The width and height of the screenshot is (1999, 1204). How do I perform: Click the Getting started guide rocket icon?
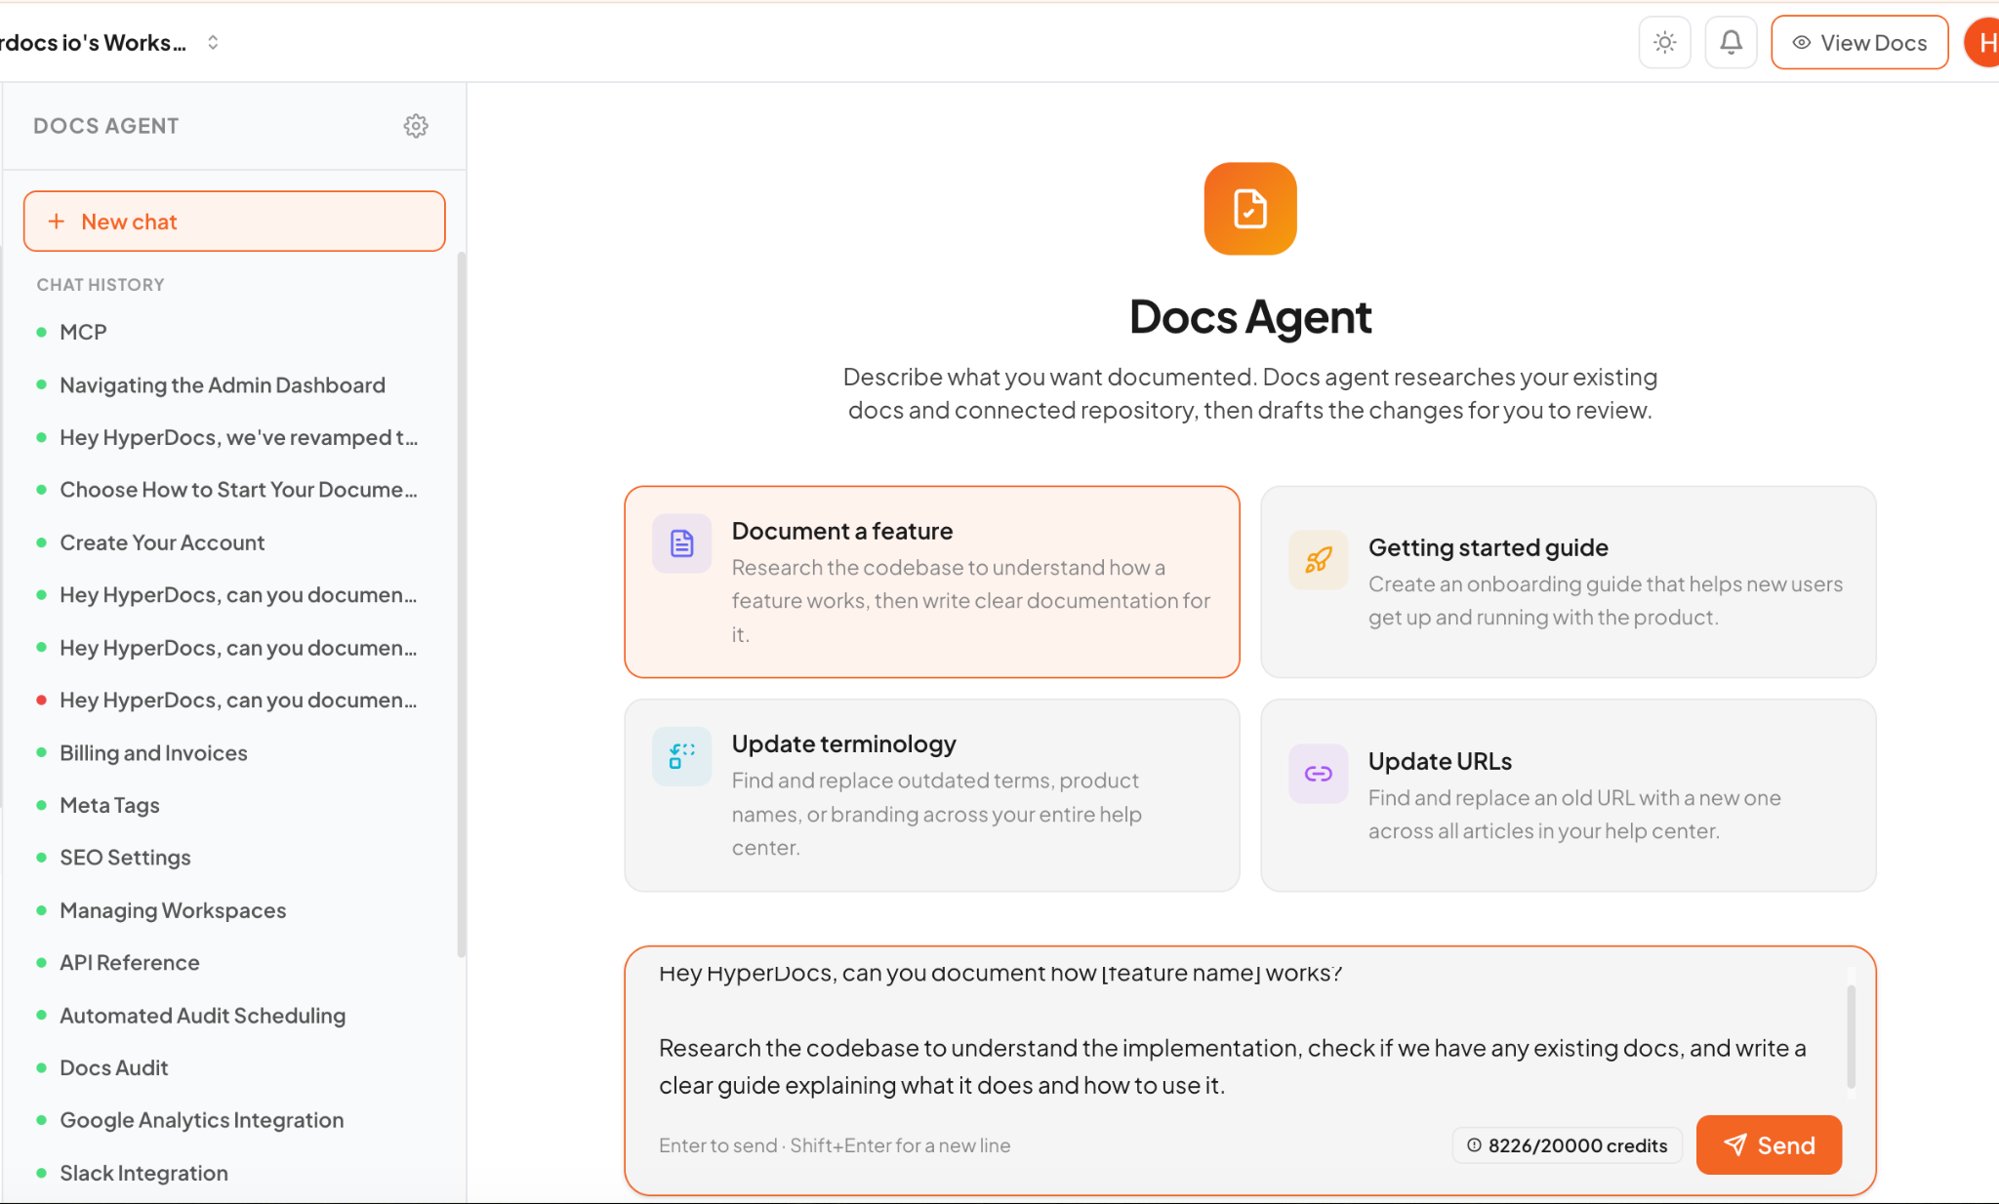point(1318,560)
